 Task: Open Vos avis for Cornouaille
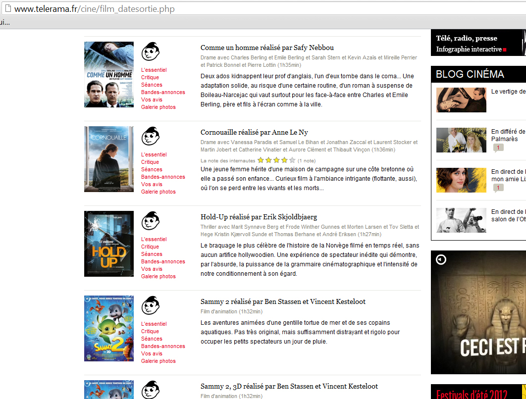152,184
